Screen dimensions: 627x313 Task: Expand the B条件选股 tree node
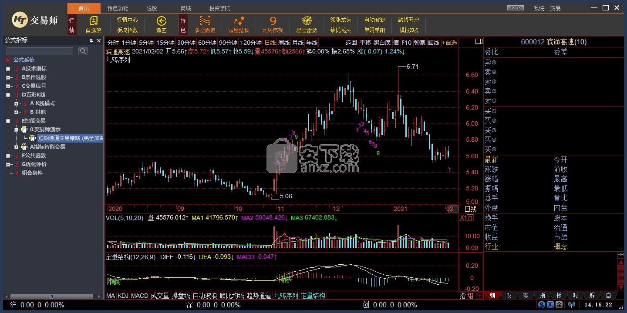point(8,77)
